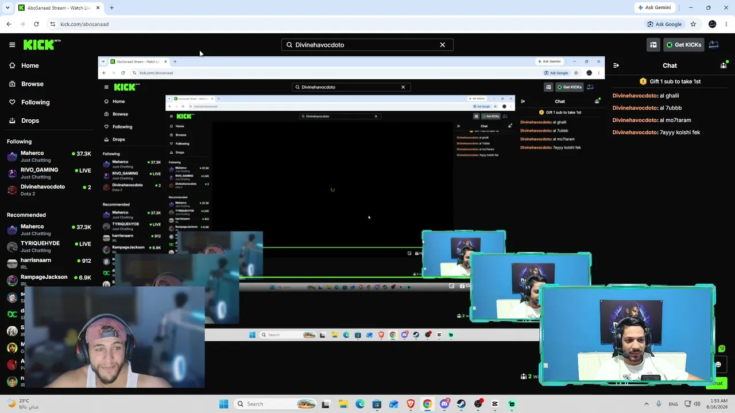Open Maherco channel under Following

49,157
